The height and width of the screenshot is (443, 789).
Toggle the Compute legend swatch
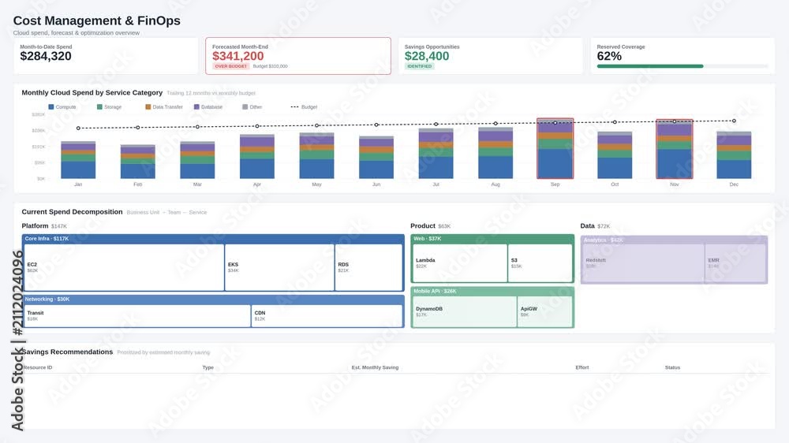pyautogui.click(x=50, y=107)
